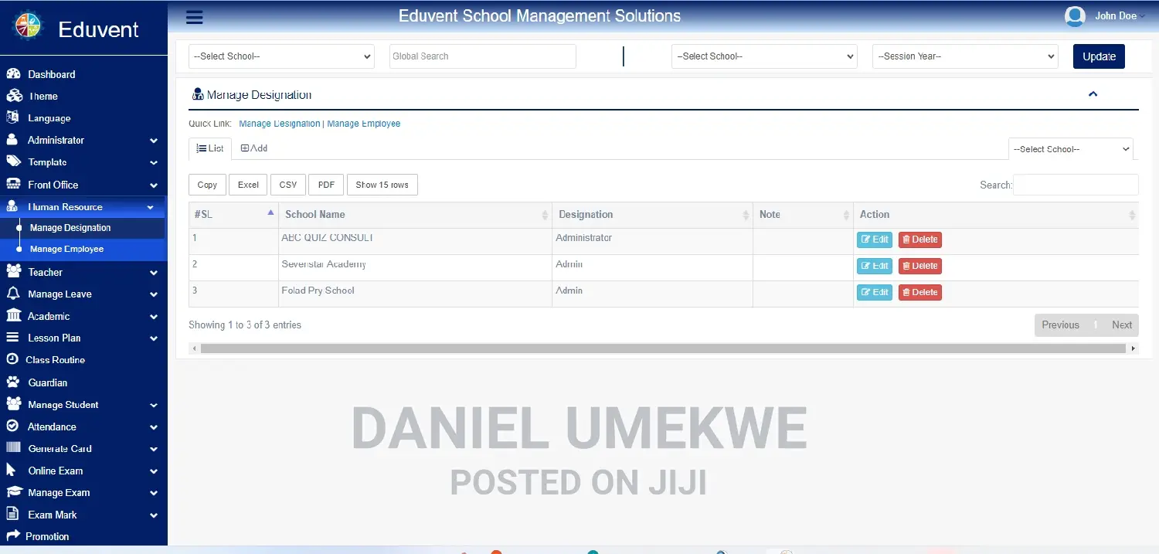1159x554 pixels.
Task: Expand the Manage Leave menu chevron
Action: point(154,294)
